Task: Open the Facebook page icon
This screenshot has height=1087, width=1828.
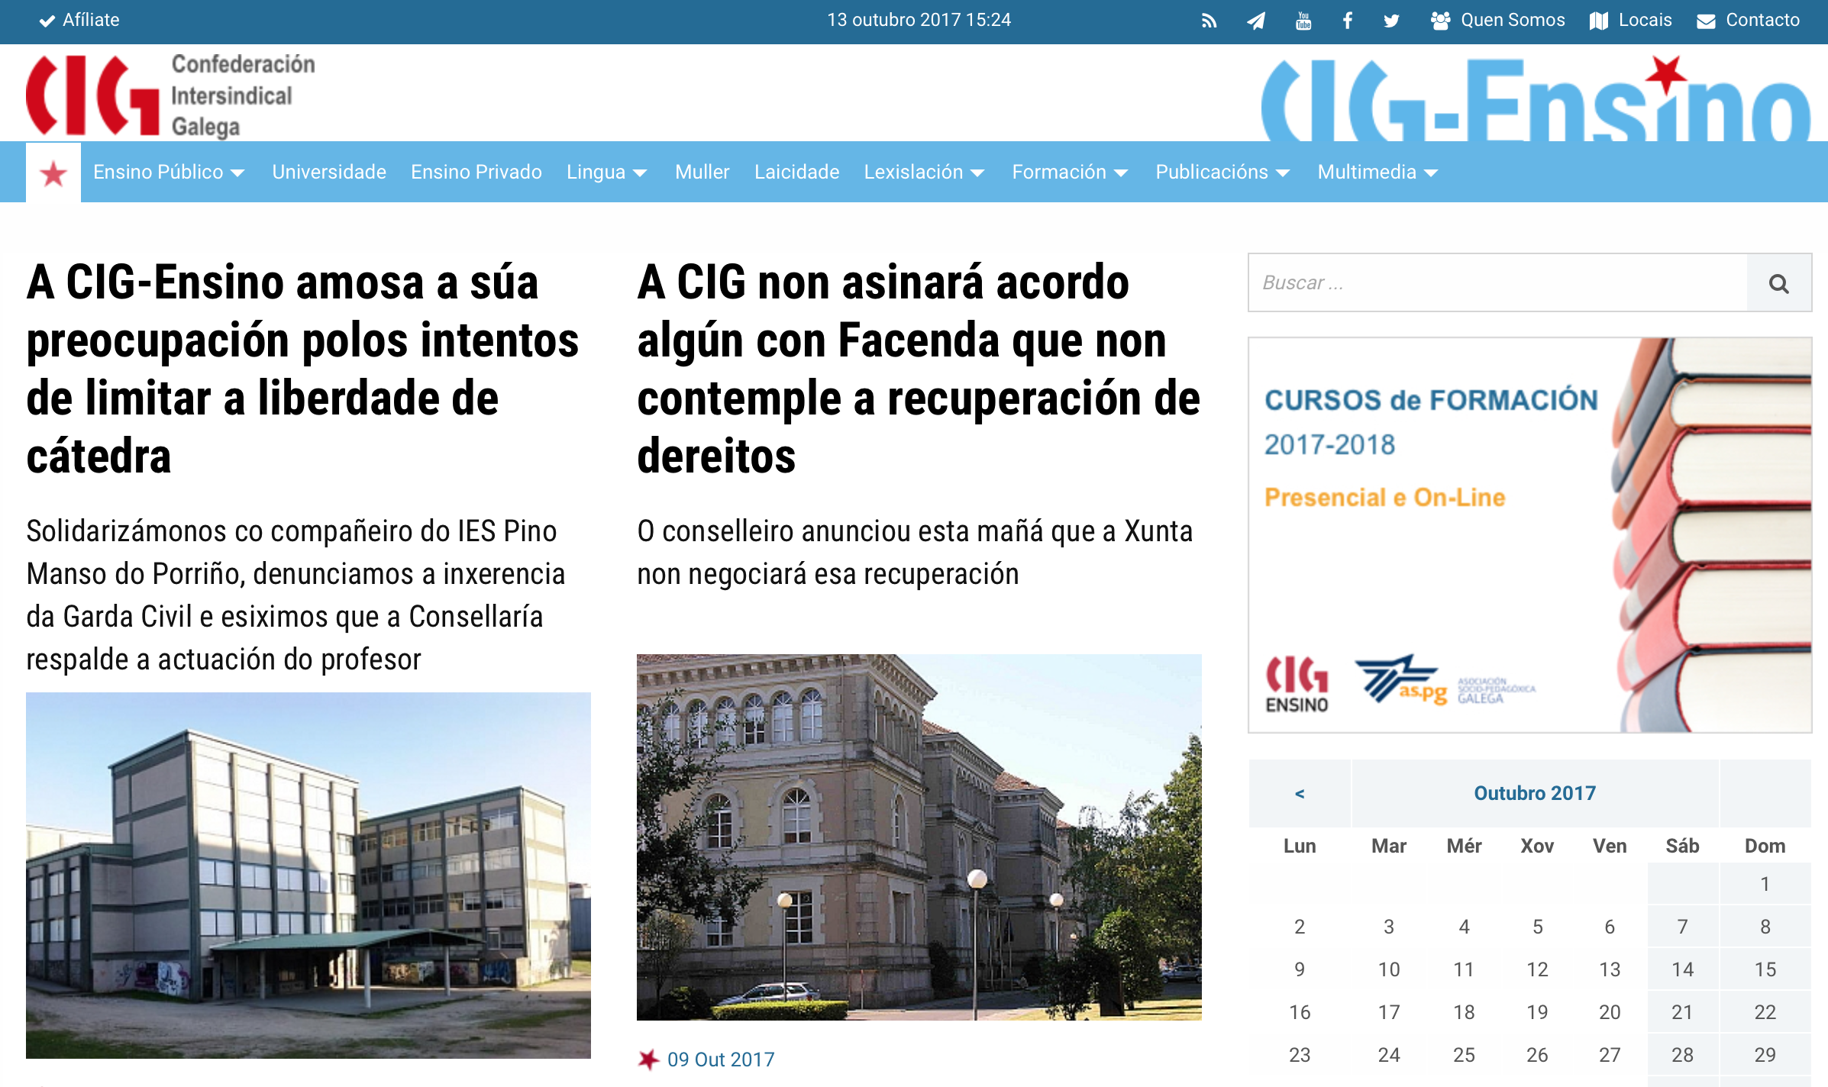Action: coord(1348,21)
